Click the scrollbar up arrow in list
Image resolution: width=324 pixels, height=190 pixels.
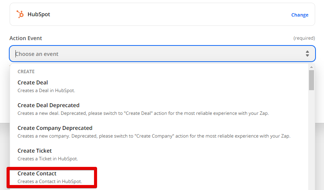click(x=311, y=67)
